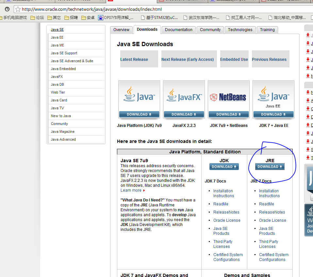Screen dimensions: 313x277
Task: Click DOWNLOAD under JDK 7u9 + NetBeans
Action: pos(229,114)
